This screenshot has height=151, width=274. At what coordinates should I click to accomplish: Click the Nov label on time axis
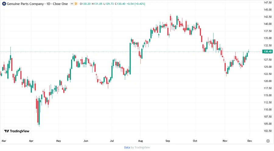(x=225, y=141)
